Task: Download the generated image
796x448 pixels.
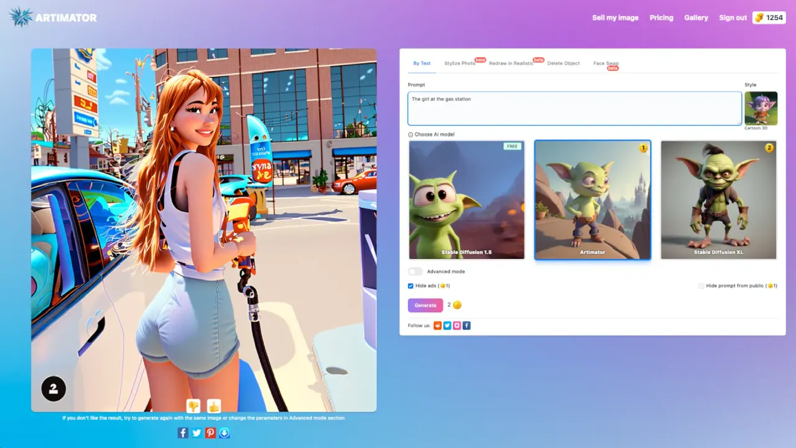Action: [x=224, y=432]
